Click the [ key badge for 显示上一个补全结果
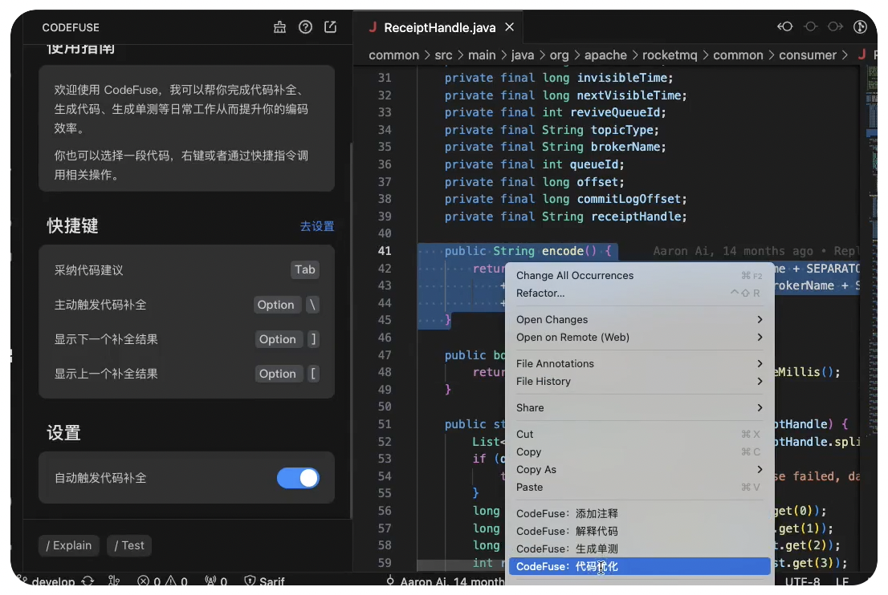This screenshot has height=595, width=888. click(x=312, y=374)
